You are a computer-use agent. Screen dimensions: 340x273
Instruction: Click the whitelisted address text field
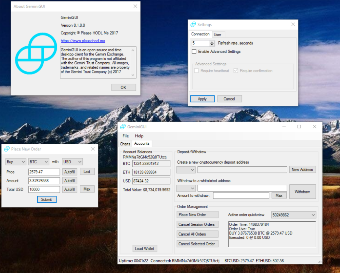click(242, 188)
